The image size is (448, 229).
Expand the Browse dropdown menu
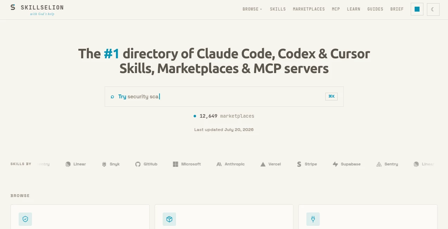252,9
